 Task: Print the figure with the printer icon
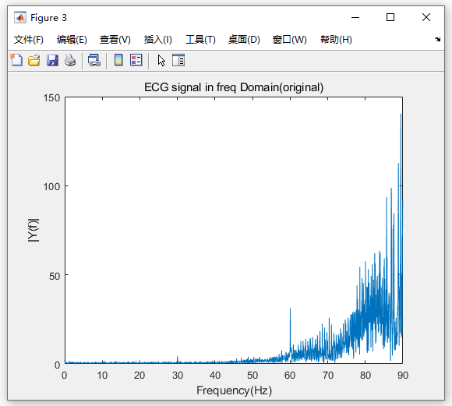70,60
